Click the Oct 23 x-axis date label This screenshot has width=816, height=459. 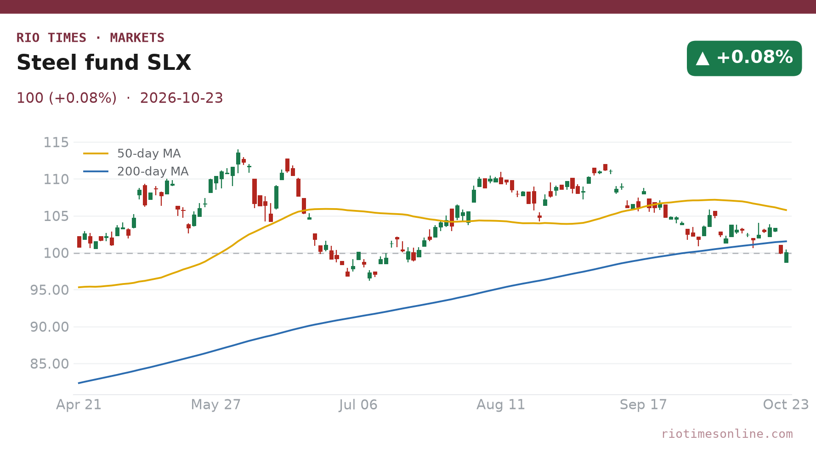pyautogui.click(x=786, y=405)
